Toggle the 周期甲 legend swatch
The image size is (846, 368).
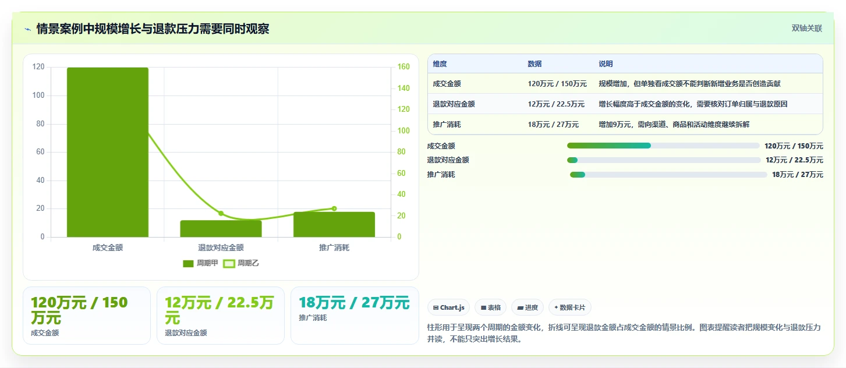(188, 263)
